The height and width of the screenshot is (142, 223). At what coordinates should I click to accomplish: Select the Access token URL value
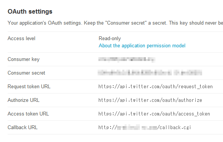[x=154, y=114]
